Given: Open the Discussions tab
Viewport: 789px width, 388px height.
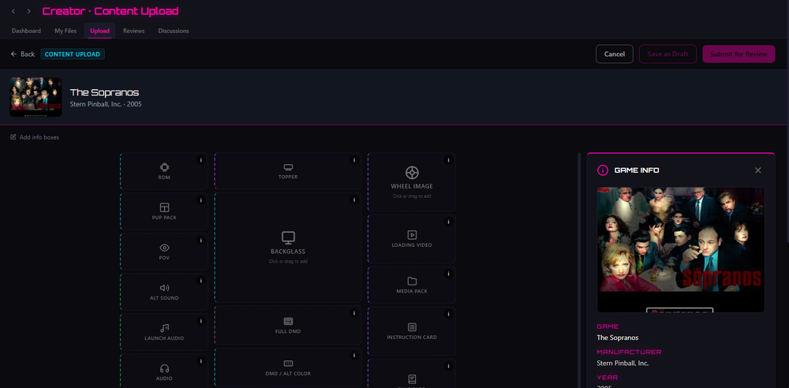Looking at the screenshot, I should click(174, 31).
